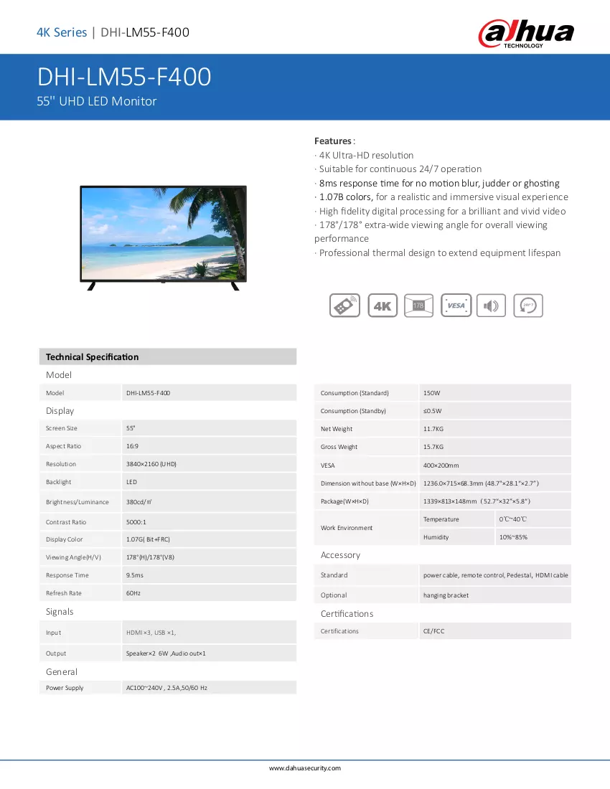Image resolution: width=610 pixels, height=789 pixels.
Task: Click the built-in speaker feature icon
Action: [x=491, y=306]
